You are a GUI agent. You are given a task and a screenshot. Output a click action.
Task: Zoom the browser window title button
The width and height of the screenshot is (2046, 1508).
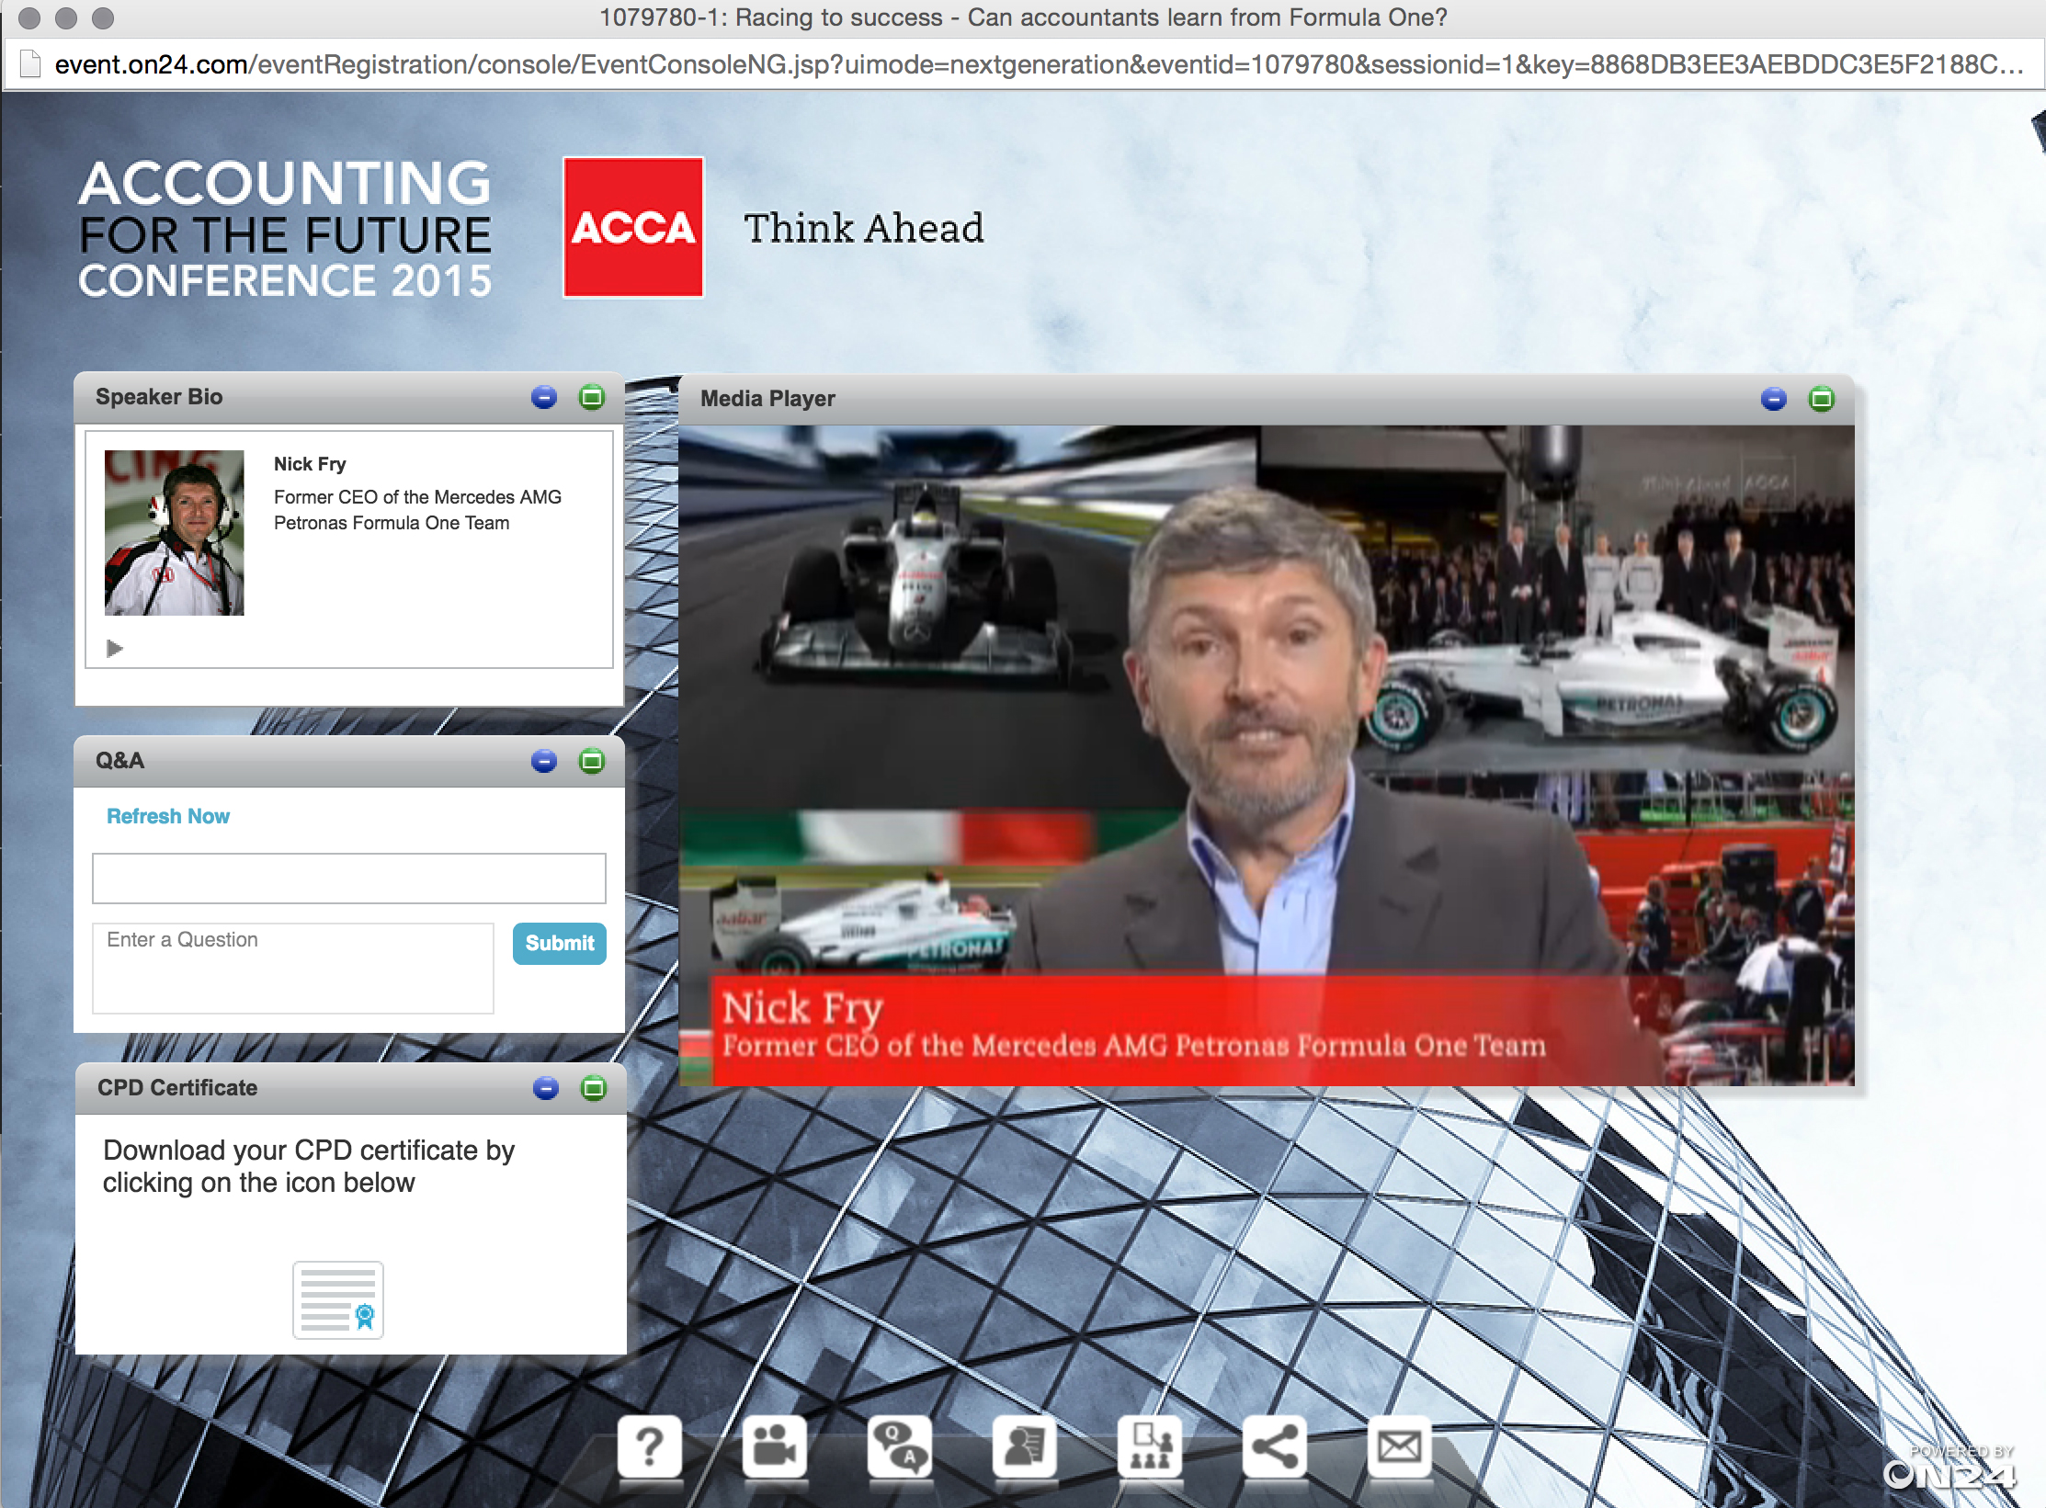click(x=103, y=17)
